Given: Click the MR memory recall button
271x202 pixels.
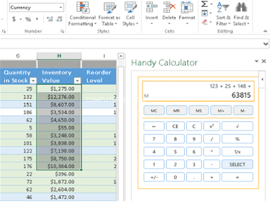Looking at the screenshot, I should pyautogui.click(x=176, y=110).
